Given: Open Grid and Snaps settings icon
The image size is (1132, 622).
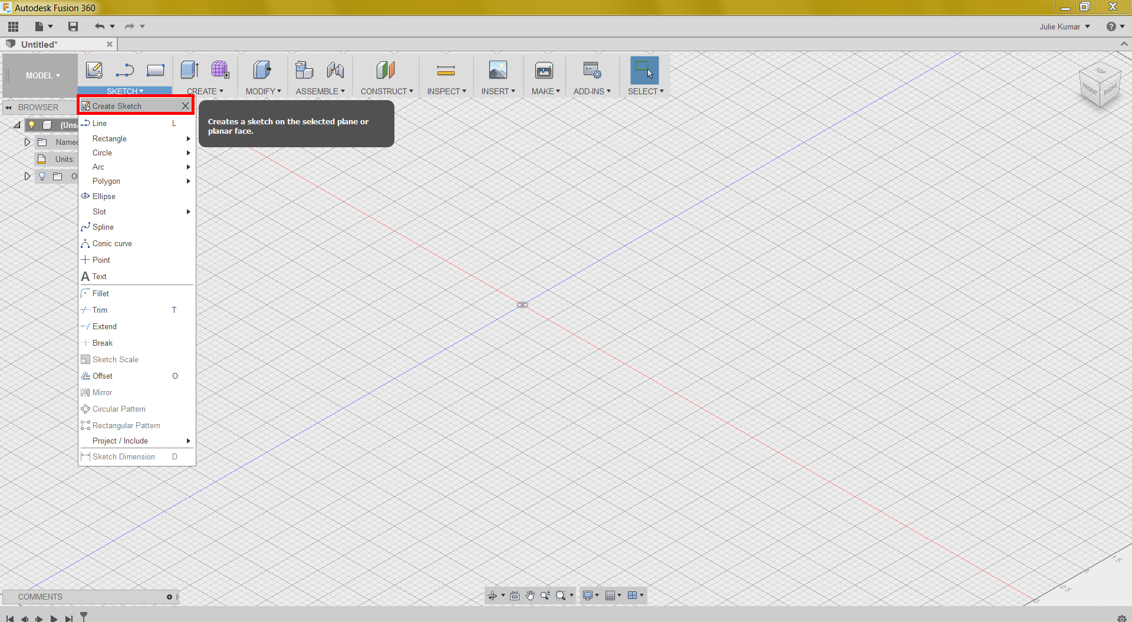Looking at the screenshot, I should tap(610, 595).
